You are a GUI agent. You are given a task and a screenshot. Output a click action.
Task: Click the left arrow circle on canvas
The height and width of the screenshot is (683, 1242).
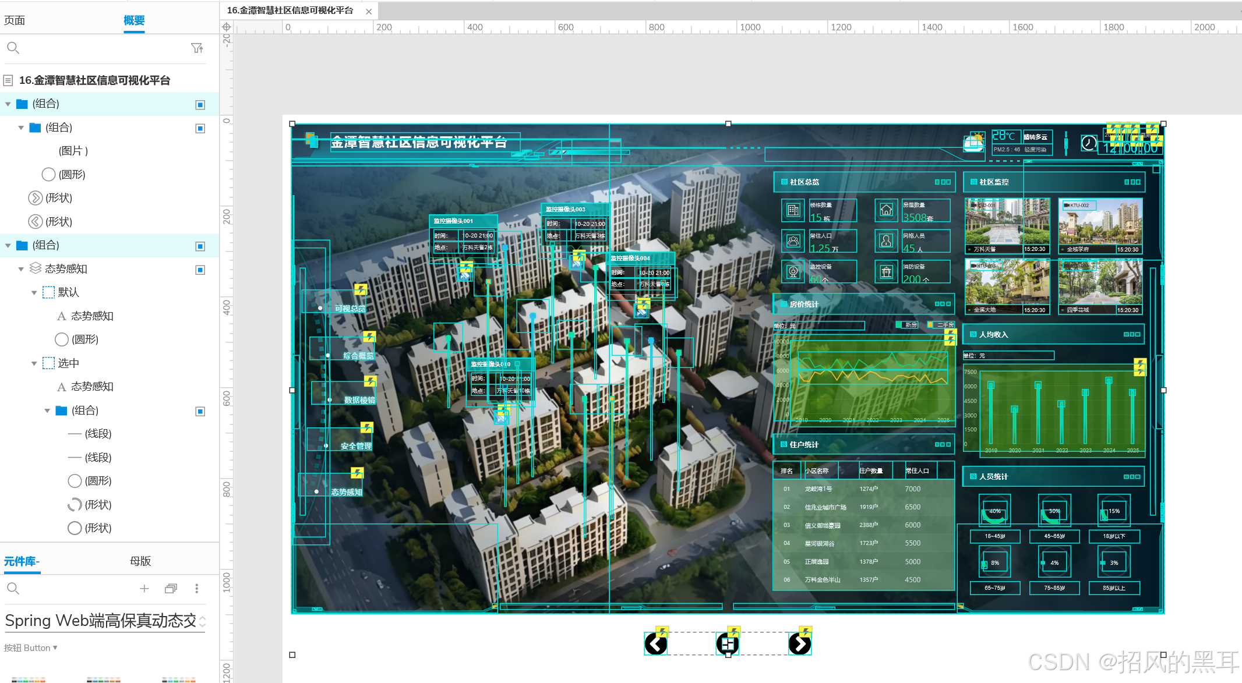tap(656, 644)
